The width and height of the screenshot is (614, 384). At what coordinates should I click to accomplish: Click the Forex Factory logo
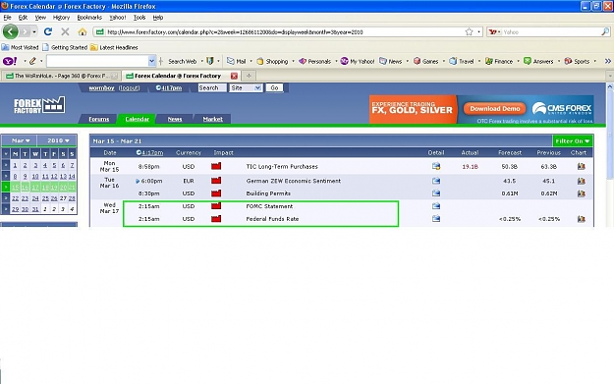click(39, 105)
